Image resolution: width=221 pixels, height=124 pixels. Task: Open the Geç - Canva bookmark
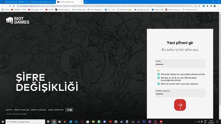click(x=110, y=10)
